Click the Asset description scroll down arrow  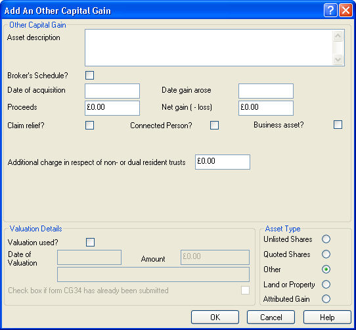coord(338,60)
